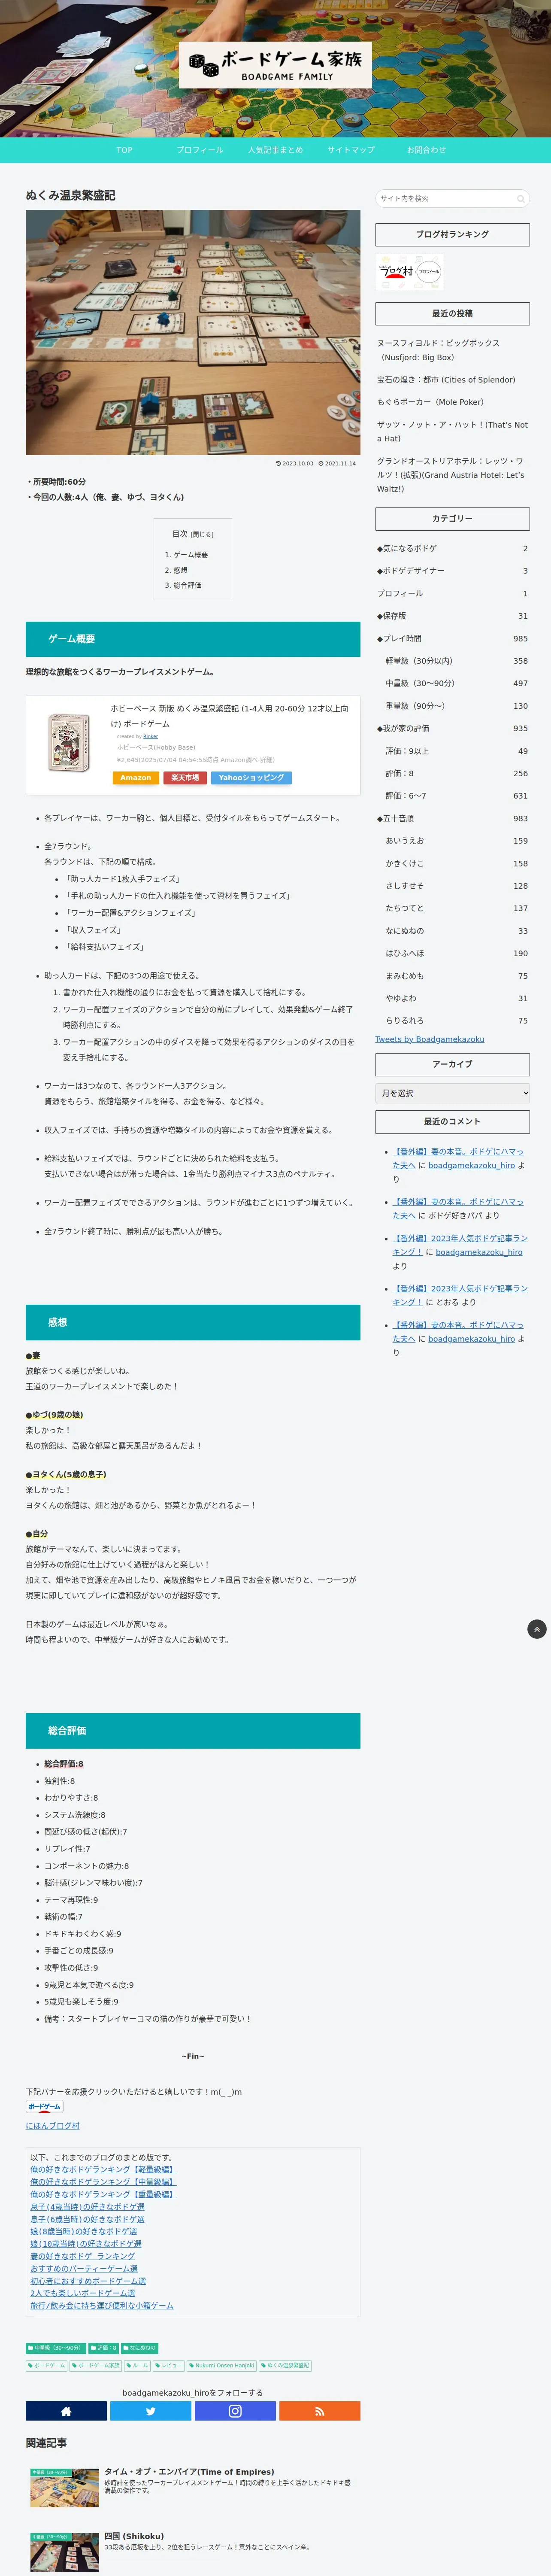Viewport: 551px width, 2576px height.
Task: Click the scroll-to-top arrow button
Action: tap(537, 1629)
